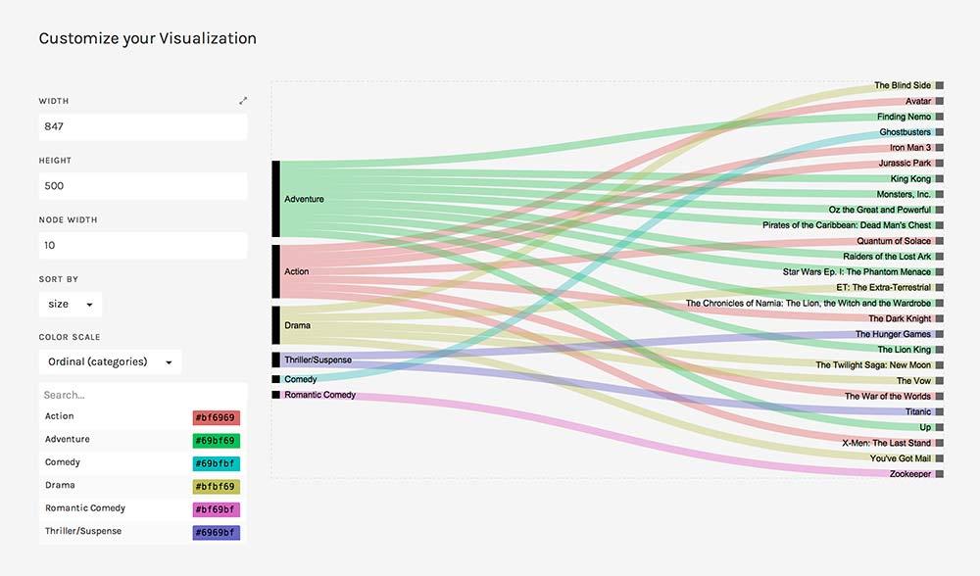Click the Height input field showing 500

pos(143,186)
